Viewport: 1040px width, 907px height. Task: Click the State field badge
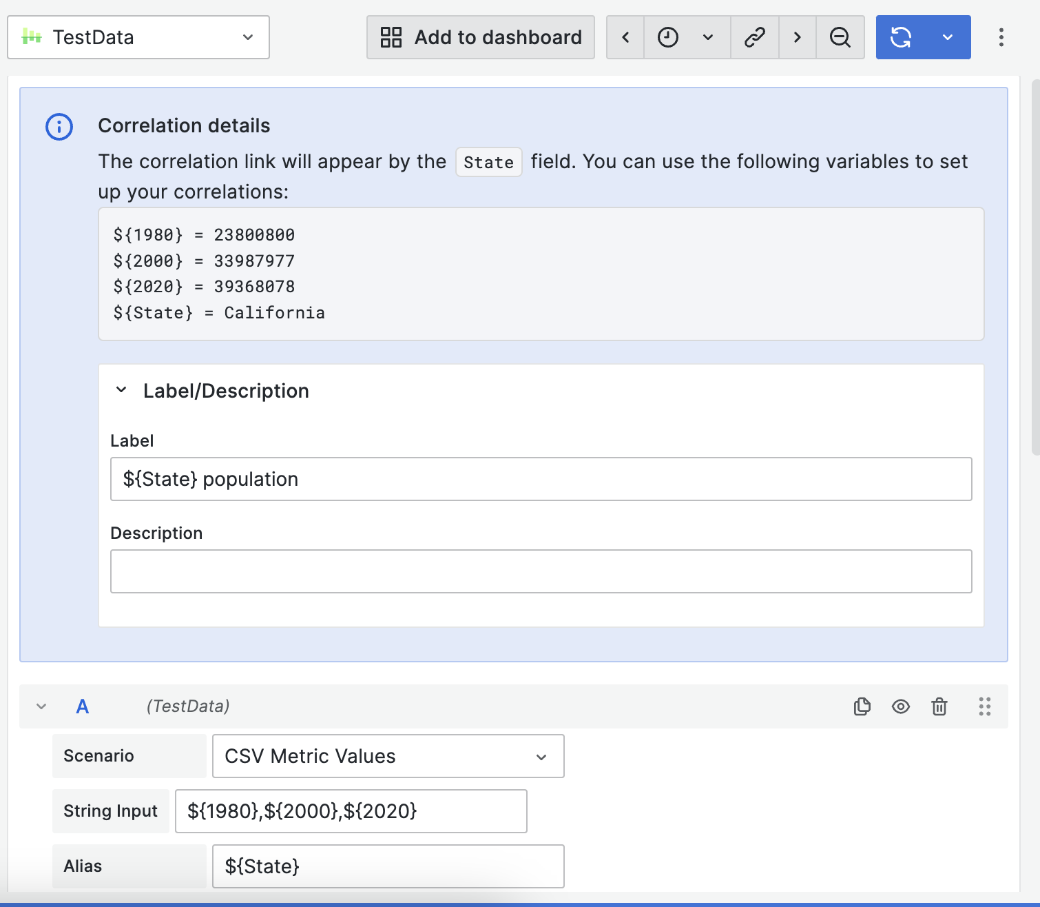coord(488,162)
